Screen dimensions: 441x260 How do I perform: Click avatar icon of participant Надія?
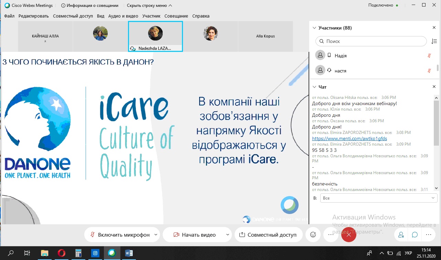click(x=320, y=55)
